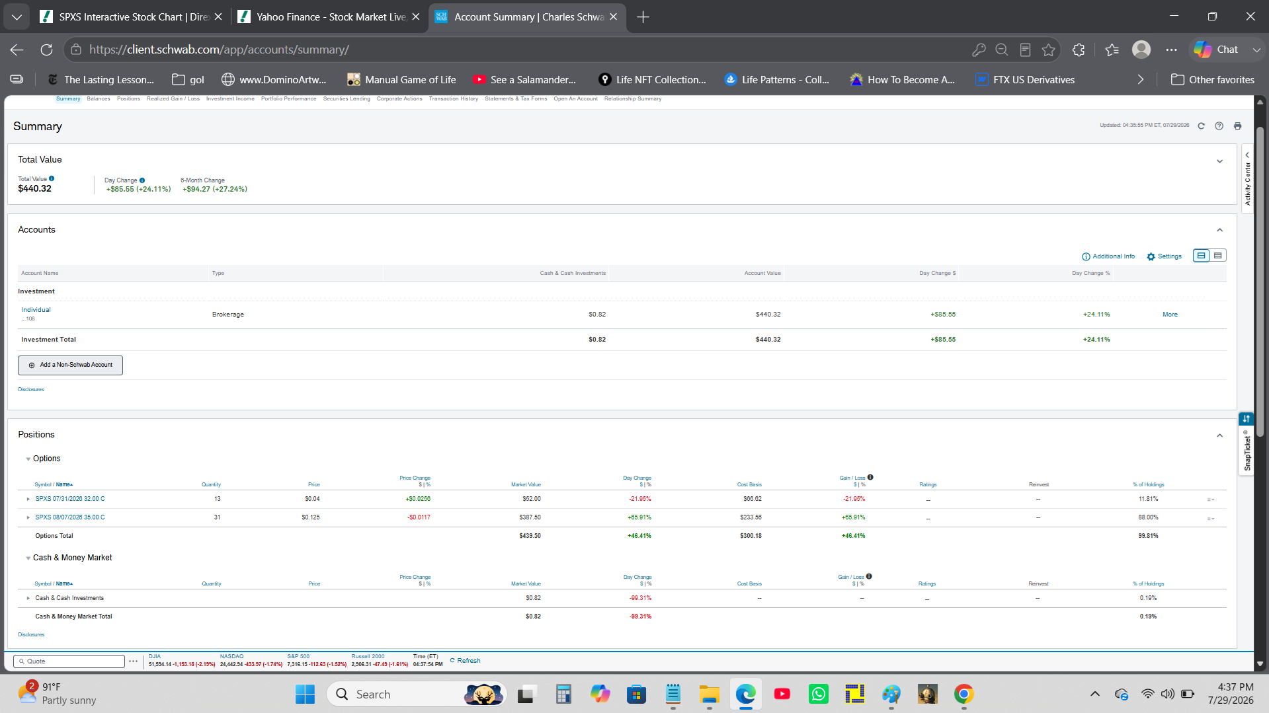Click More for the Individual account
This screenshot has height=713, width=1269.
coord(1170,315)
